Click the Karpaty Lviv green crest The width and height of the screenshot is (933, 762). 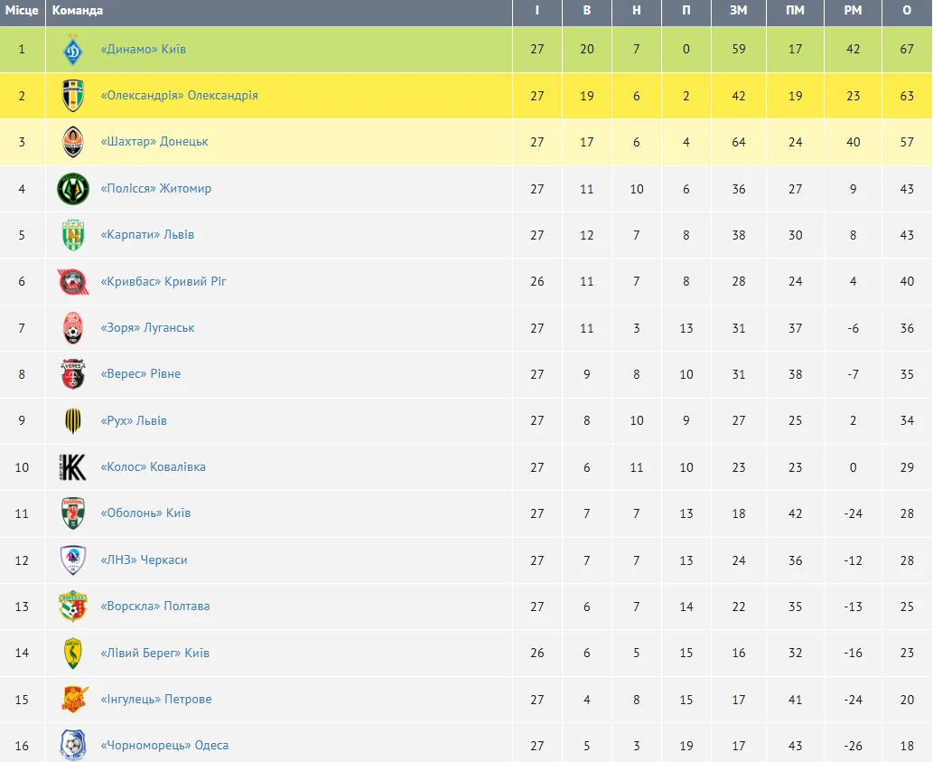pos(72,235)
